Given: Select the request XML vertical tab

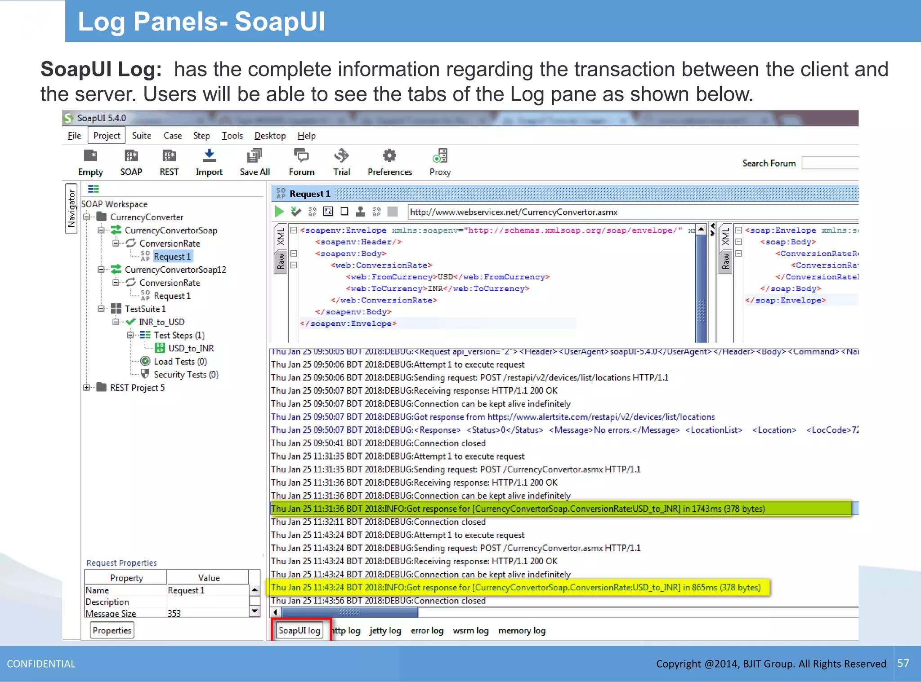Looking at the screenshot, I should point(280,236).
